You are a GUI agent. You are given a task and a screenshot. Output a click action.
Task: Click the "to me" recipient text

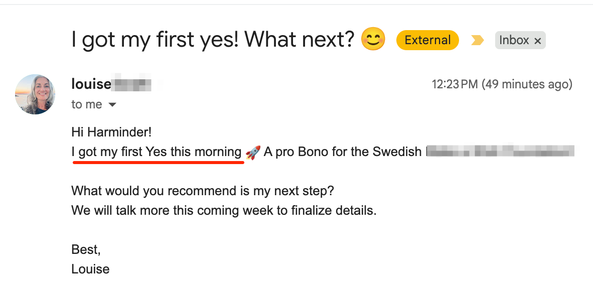click(x=87, y=104)
